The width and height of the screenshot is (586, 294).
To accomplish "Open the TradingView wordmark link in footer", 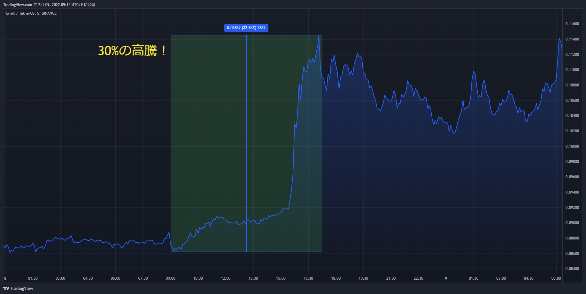I will [x=22, y=288].
